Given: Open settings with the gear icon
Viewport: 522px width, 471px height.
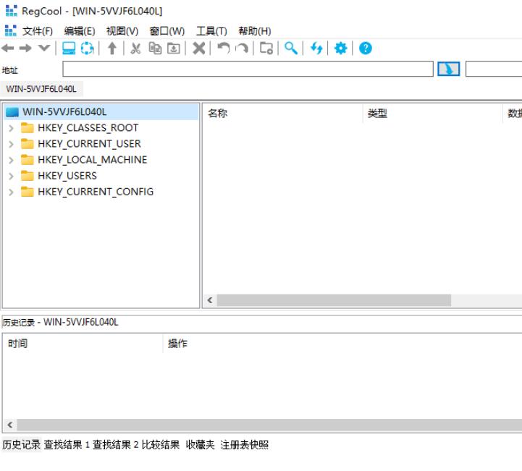Looking at the screenshot, I should pos(340,48).
